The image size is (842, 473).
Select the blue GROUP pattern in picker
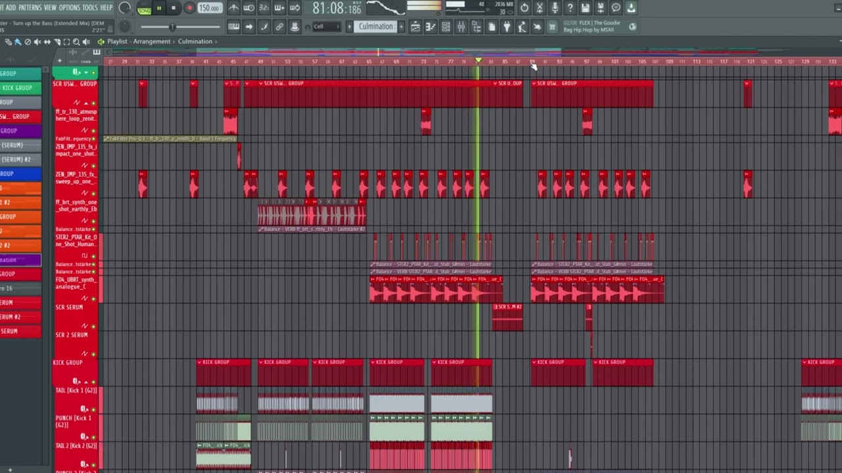(x=20, y=173)
